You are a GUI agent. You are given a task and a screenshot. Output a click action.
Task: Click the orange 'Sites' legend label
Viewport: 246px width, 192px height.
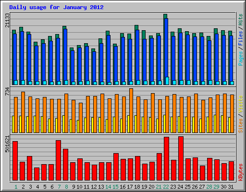click(x=241, y=126)
